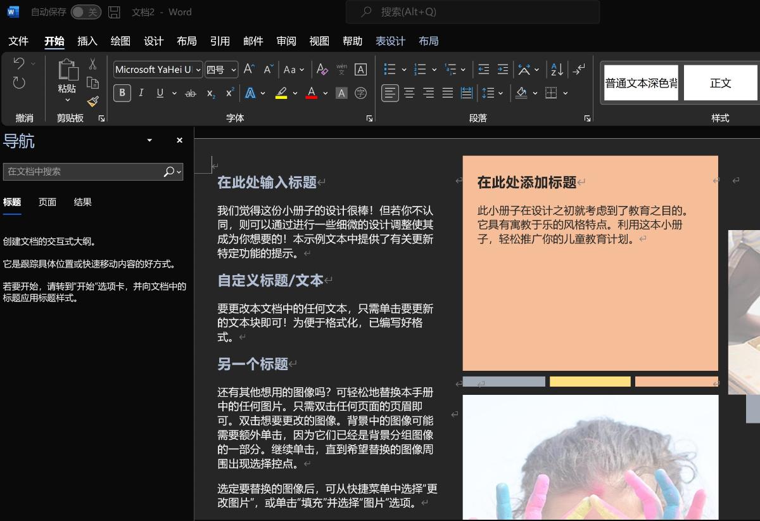Toggle italic formatting

[141, 93]
